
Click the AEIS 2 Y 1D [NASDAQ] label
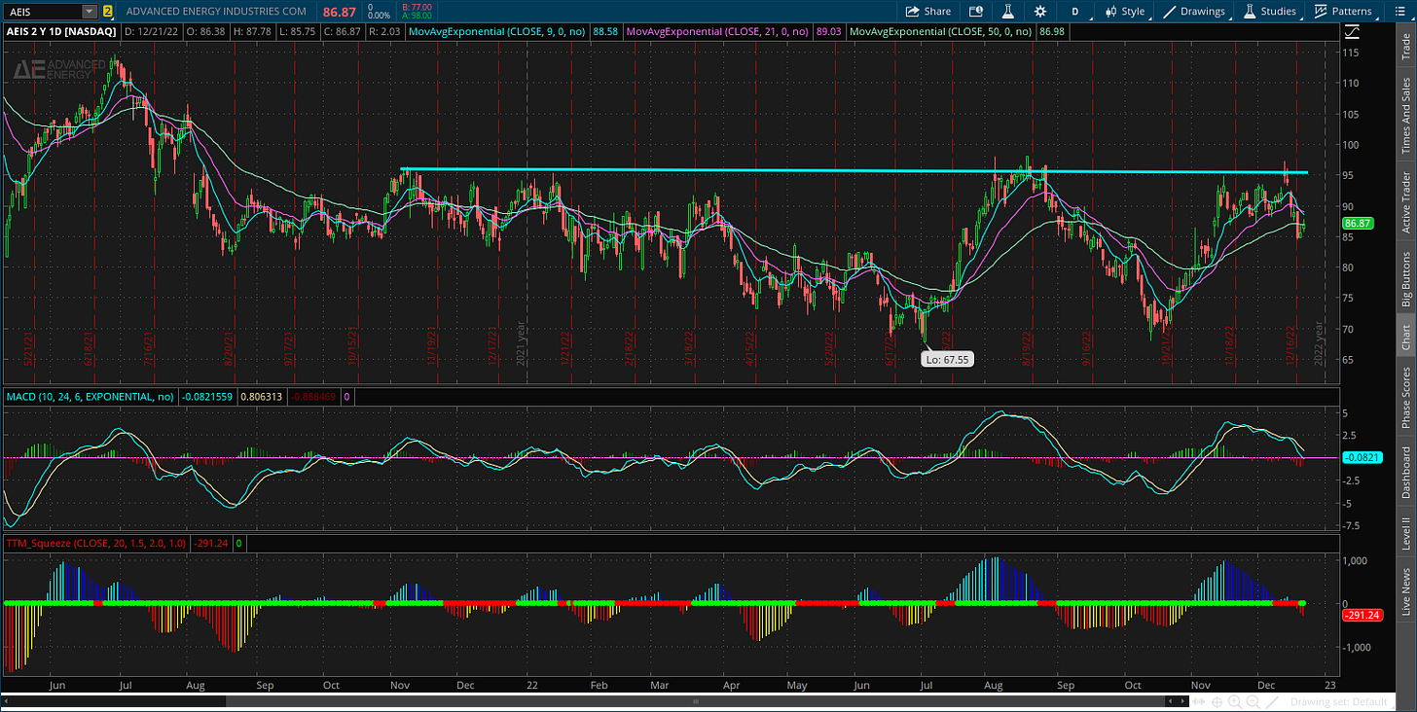coord(63,32)
